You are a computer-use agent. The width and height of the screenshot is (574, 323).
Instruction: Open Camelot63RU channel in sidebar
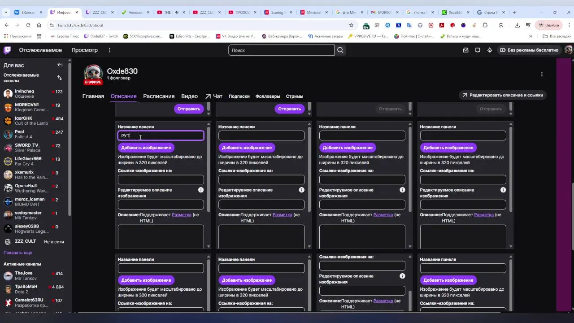(x=34, y=302)
